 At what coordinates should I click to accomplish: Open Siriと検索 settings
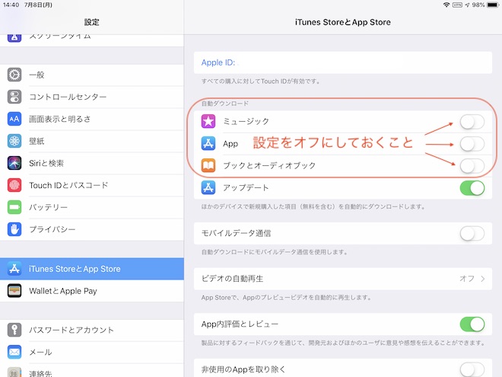click(x=92, y=163)
